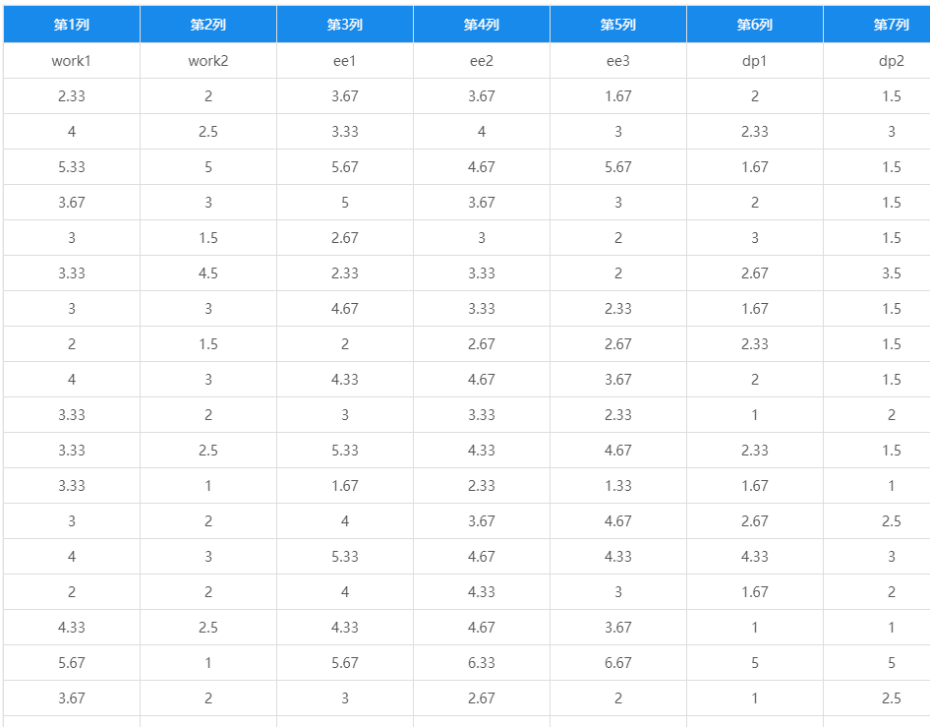
Task: Select the dp2 variable name cell
Action: point(877,61)
